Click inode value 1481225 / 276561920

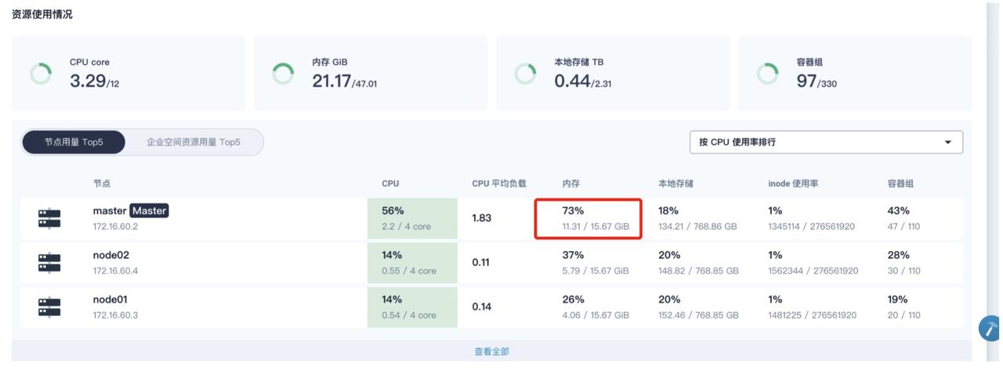coord(812,315)
